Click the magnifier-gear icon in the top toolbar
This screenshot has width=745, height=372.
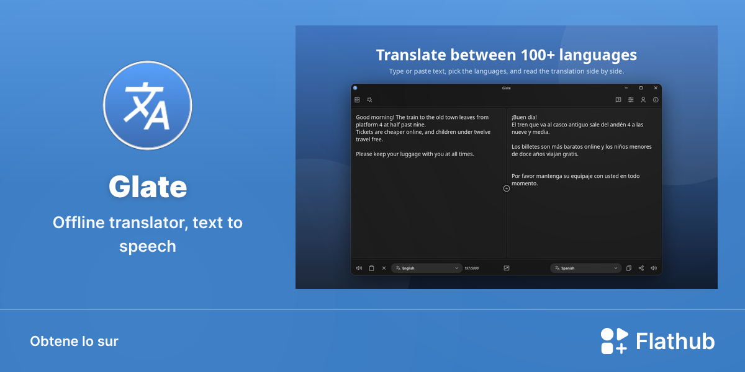click(369, 100)
